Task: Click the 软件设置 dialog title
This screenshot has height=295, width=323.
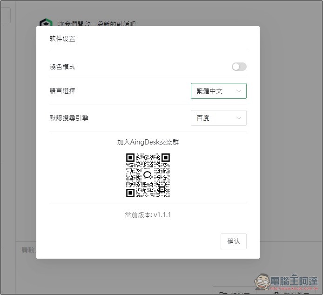Action: pyautogui.click(x=62, y=39)
